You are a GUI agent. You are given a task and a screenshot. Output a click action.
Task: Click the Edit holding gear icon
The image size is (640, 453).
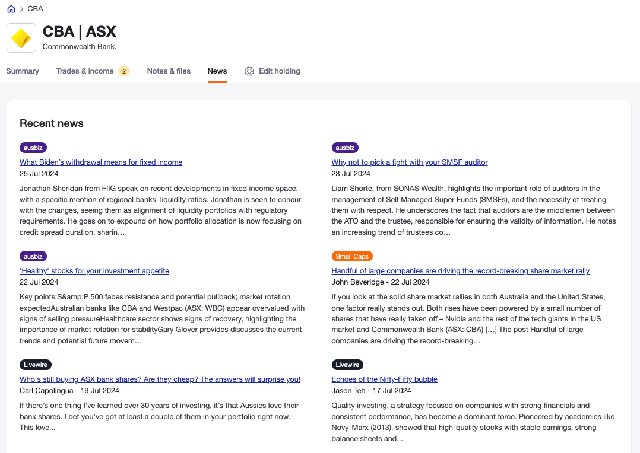click(249, 71)
